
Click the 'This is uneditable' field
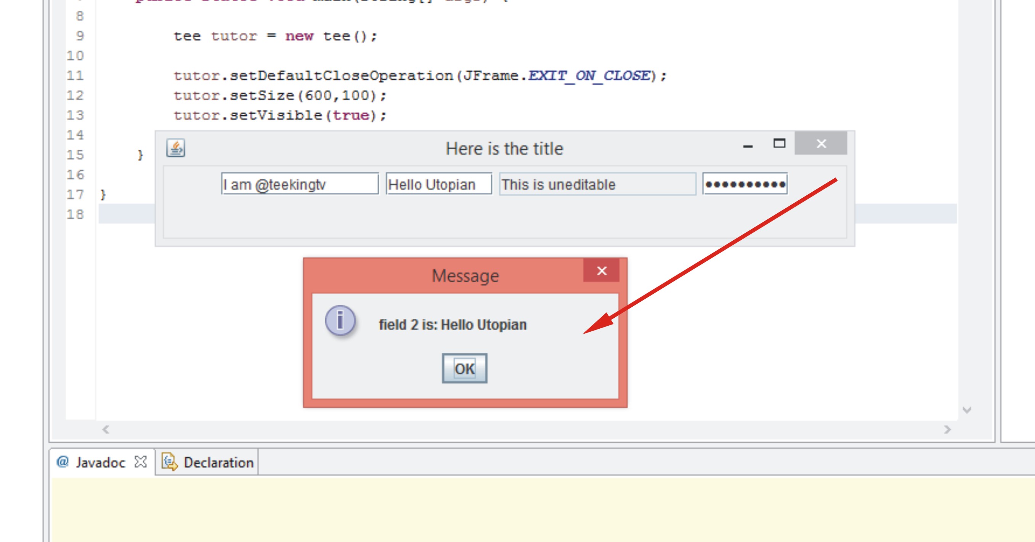597,184
